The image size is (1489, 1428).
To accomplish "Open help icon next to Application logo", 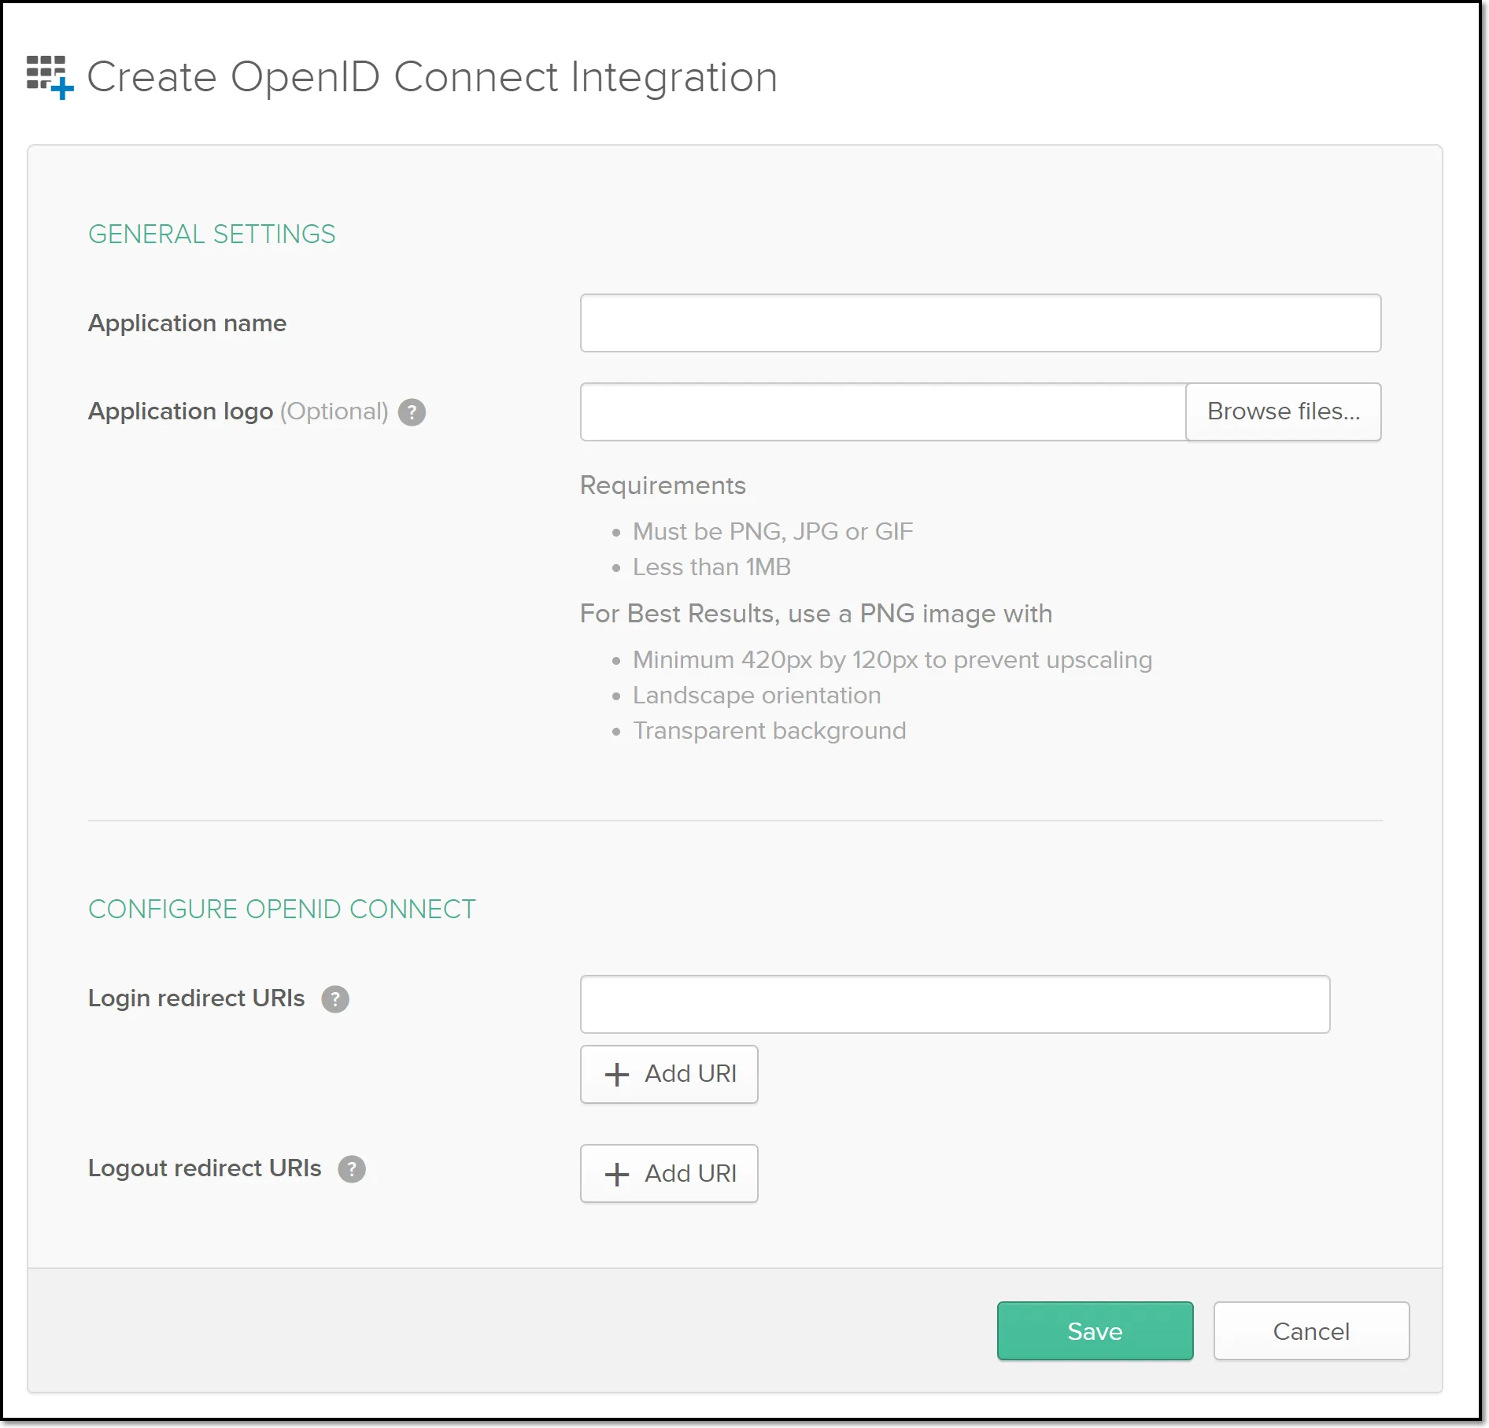I will [412, 412].
